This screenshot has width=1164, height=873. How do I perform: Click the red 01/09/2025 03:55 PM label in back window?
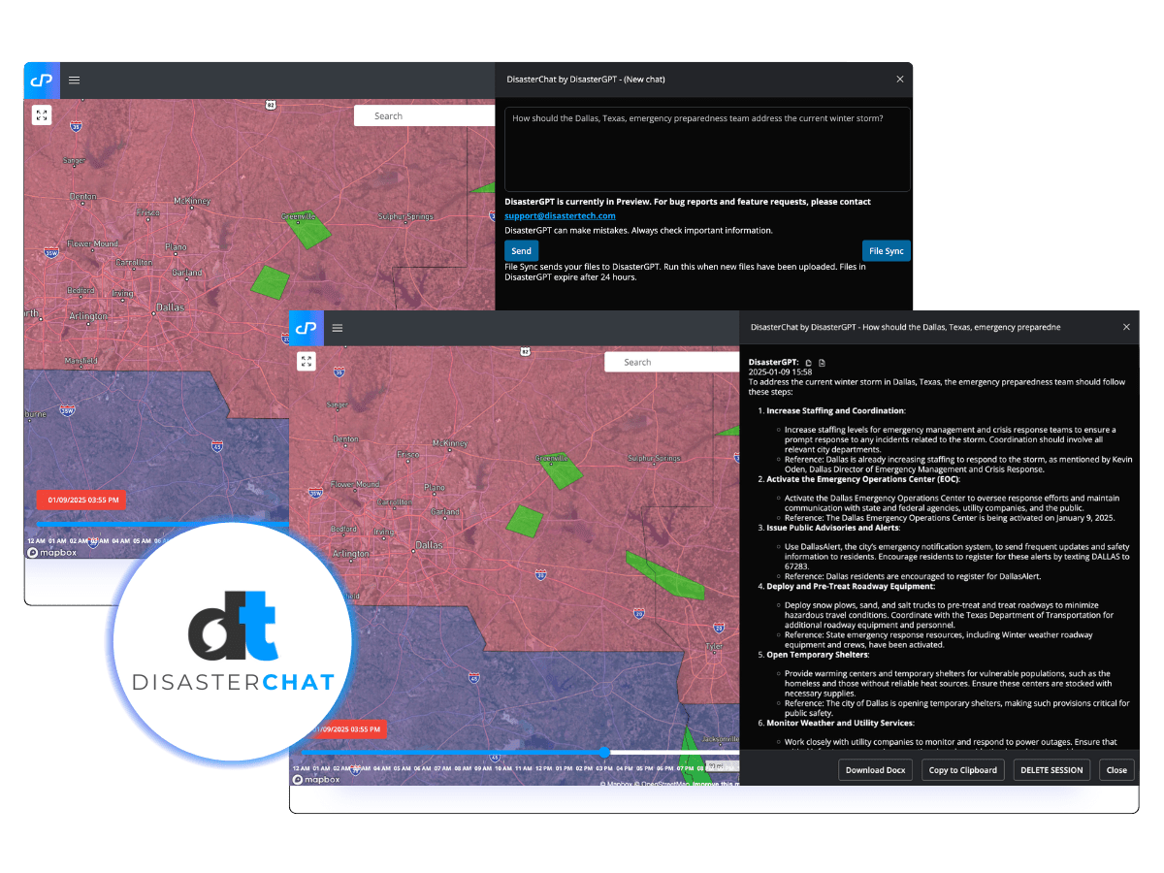(x=81, y=501)
